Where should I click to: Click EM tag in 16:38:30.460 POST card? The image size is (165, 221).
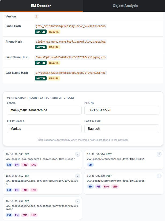pos(90,187)
